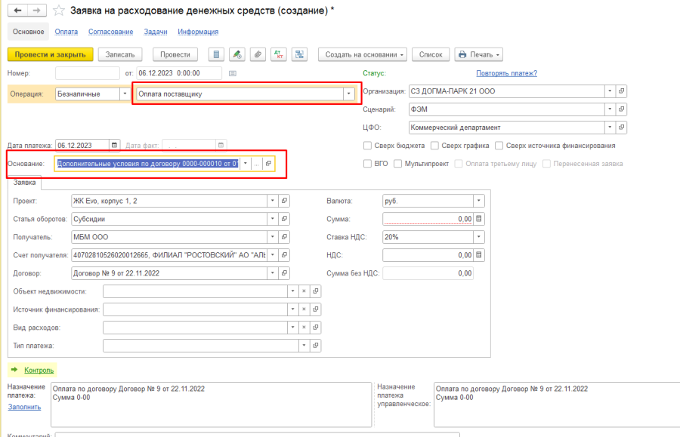Open calendar for Дата платежа
This screenshot has height=437, width=680.
(x=115, y=145)
